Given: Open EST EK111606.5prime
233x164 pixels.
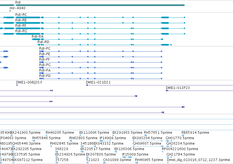Looking at the screenshot, I should [94, 132].
